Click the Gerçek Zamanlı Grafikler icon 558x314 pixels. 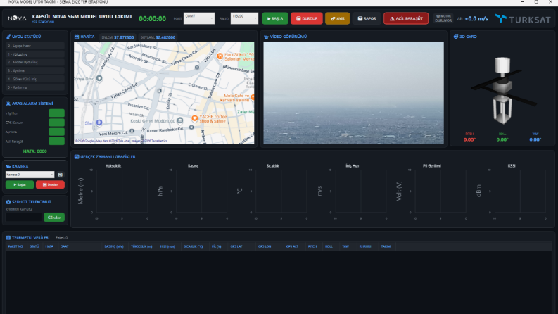77,156
